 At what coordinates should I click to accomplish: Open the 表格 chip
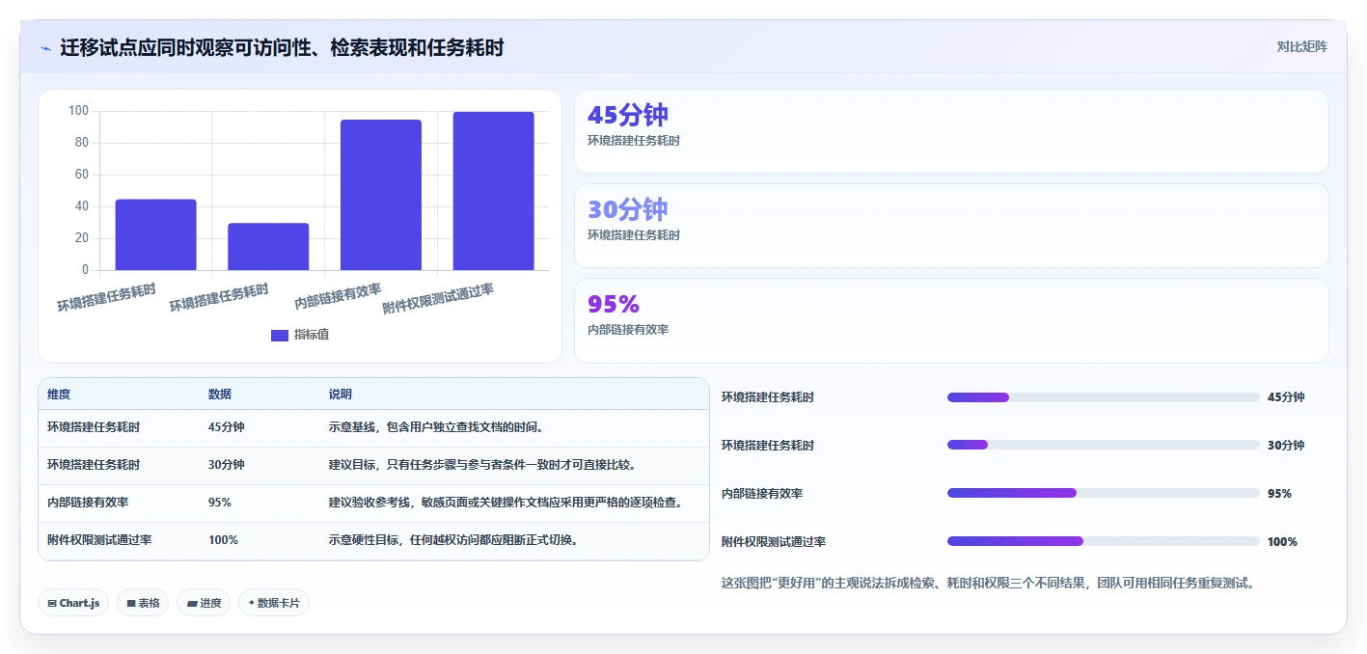pos(143,603)
